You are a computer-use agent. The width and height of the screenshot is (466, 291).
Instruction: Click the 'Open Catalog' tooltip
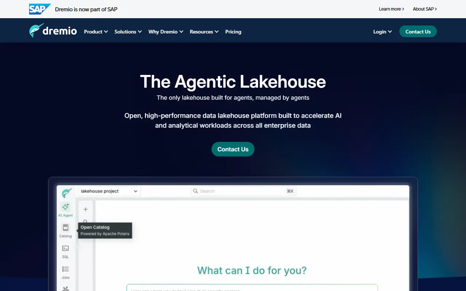(105, 230)
